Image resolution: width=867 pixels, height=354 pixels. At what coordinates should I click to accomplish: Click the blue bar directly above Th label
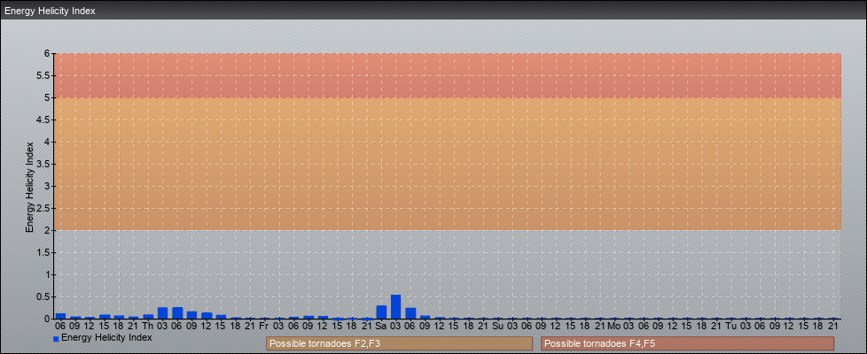(148, 317)
